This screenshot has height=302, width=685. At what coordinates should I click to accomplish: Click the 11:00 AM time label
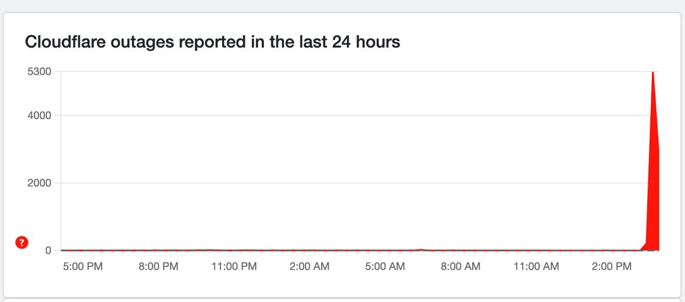536,267
